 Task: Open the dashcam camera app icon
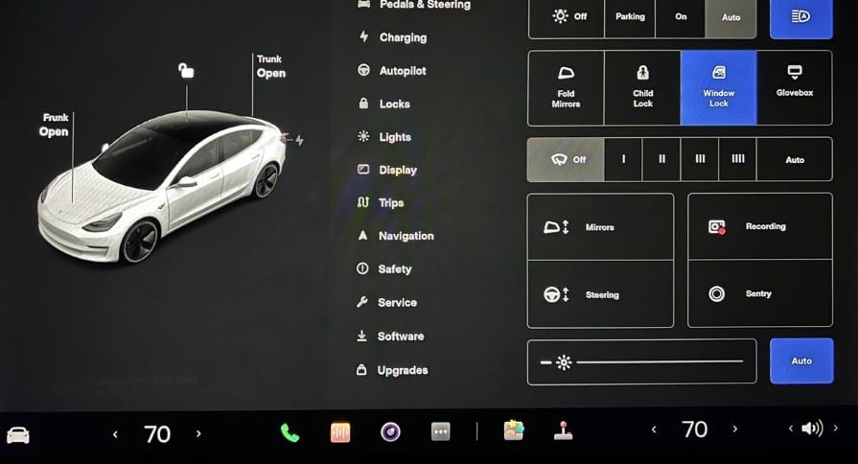(x=390, y=432)
